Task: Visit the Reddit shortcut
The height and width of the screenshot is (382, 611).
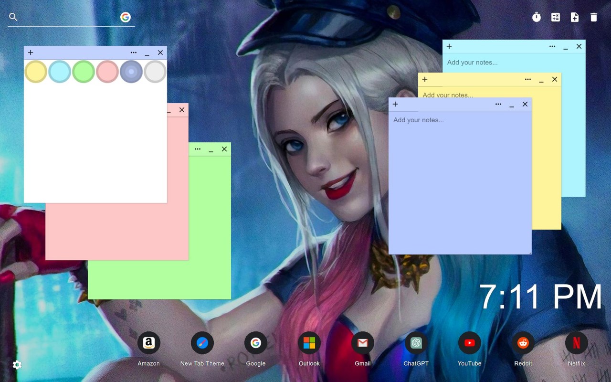Action: click(523, 343)
